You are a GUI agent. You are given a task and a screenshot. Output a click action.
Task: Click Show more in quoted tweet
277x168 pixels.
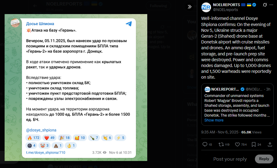click(214, 120)
